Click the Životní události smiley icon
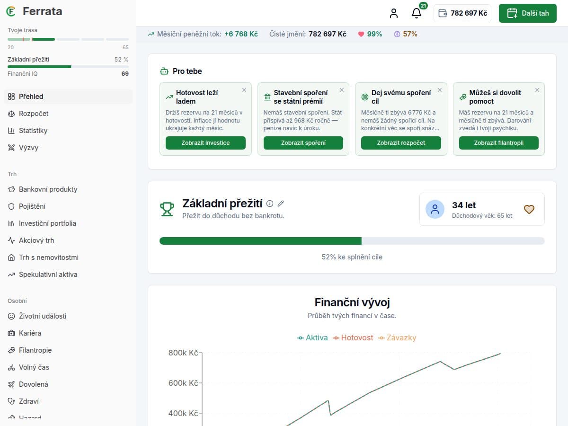568x426 pixels. tap(11, 316)
